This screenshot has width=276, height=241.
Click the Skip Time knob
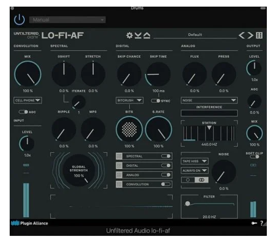(x=158, y=74)
